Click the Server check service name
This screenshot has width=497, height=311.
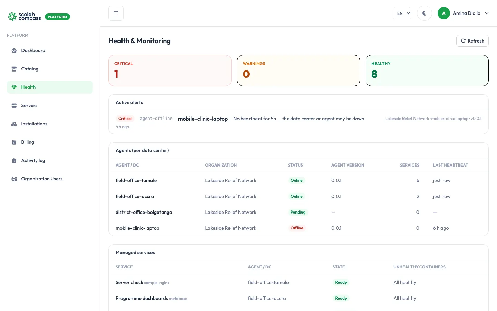pyautogui.click(x=129, y=282)
